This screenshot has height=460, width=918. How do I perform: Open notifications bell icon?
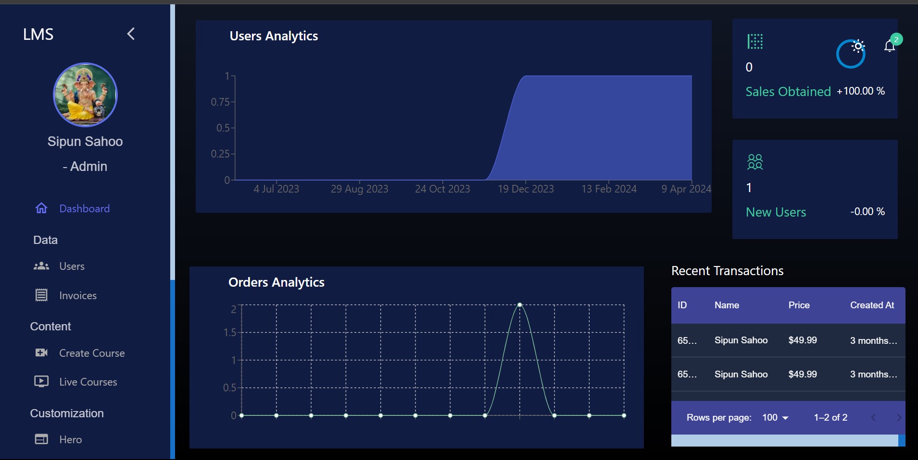pyautogui.click(x=889, y=46)
